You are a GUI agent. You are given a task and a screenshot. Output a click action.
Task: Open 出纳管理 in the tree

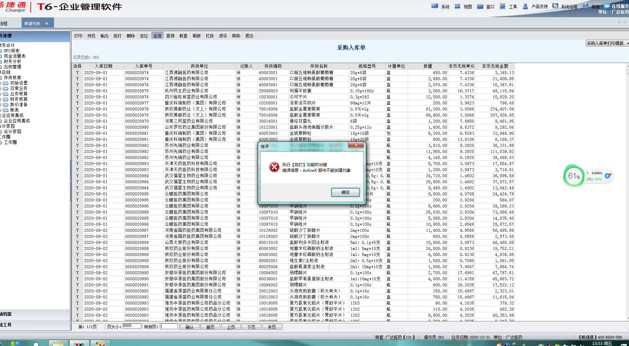click(12, 67)
